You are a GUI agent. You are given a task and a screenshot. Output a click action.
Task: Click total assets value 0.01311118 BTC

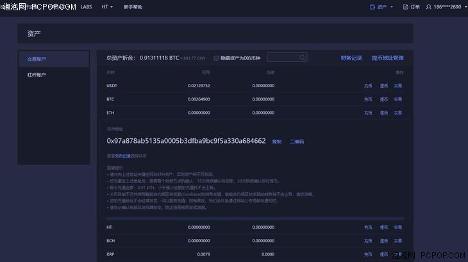tap(160, 58)
